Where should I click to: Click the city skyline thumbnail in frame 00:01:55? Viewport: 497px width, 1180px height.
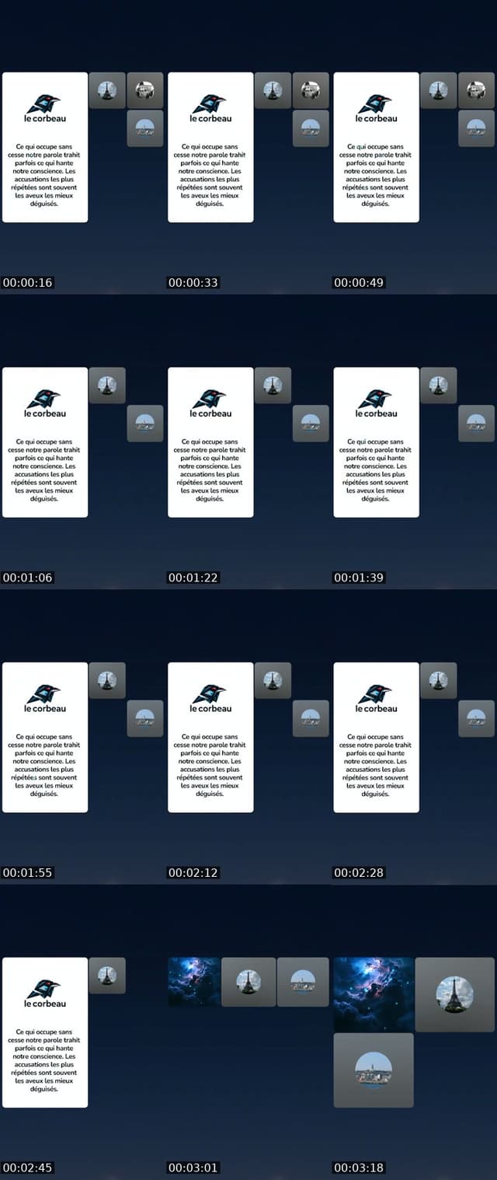145,718
